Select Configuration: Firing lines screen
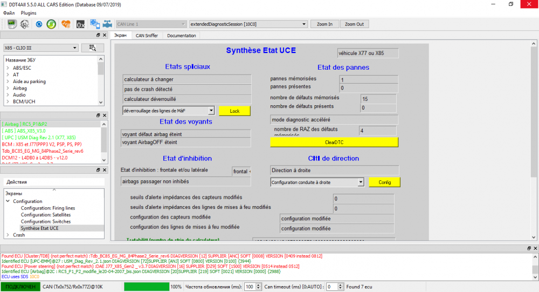 (48, 208)
